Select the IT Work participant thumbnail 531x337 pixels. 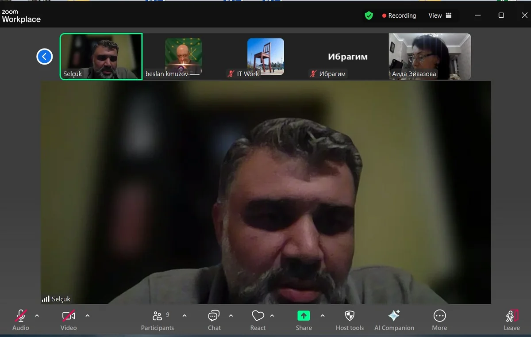265,57
